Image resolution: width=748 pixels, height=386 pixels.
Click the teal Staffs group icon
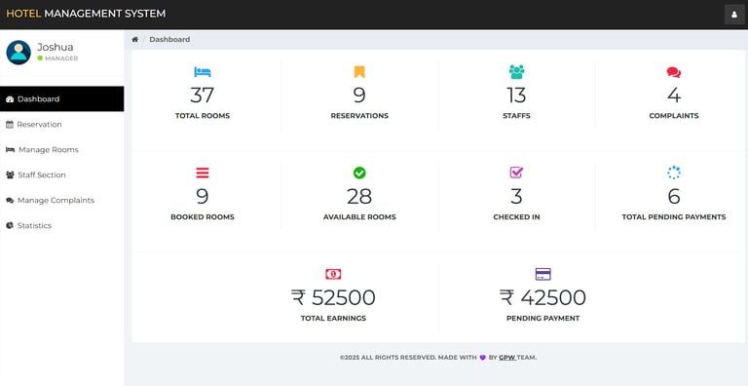516,72
